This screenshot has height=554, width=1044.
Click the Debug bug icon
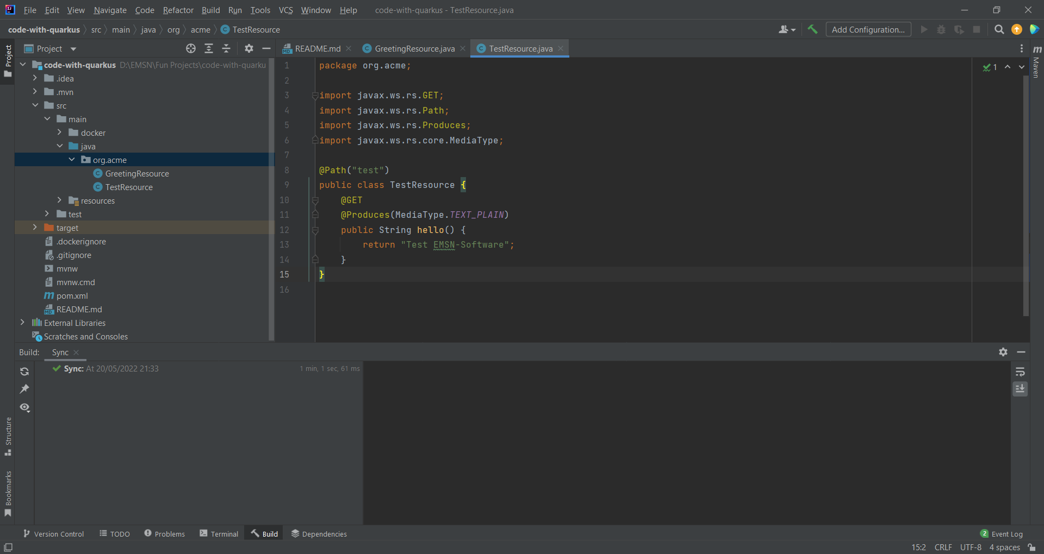(x=941, y=29)
